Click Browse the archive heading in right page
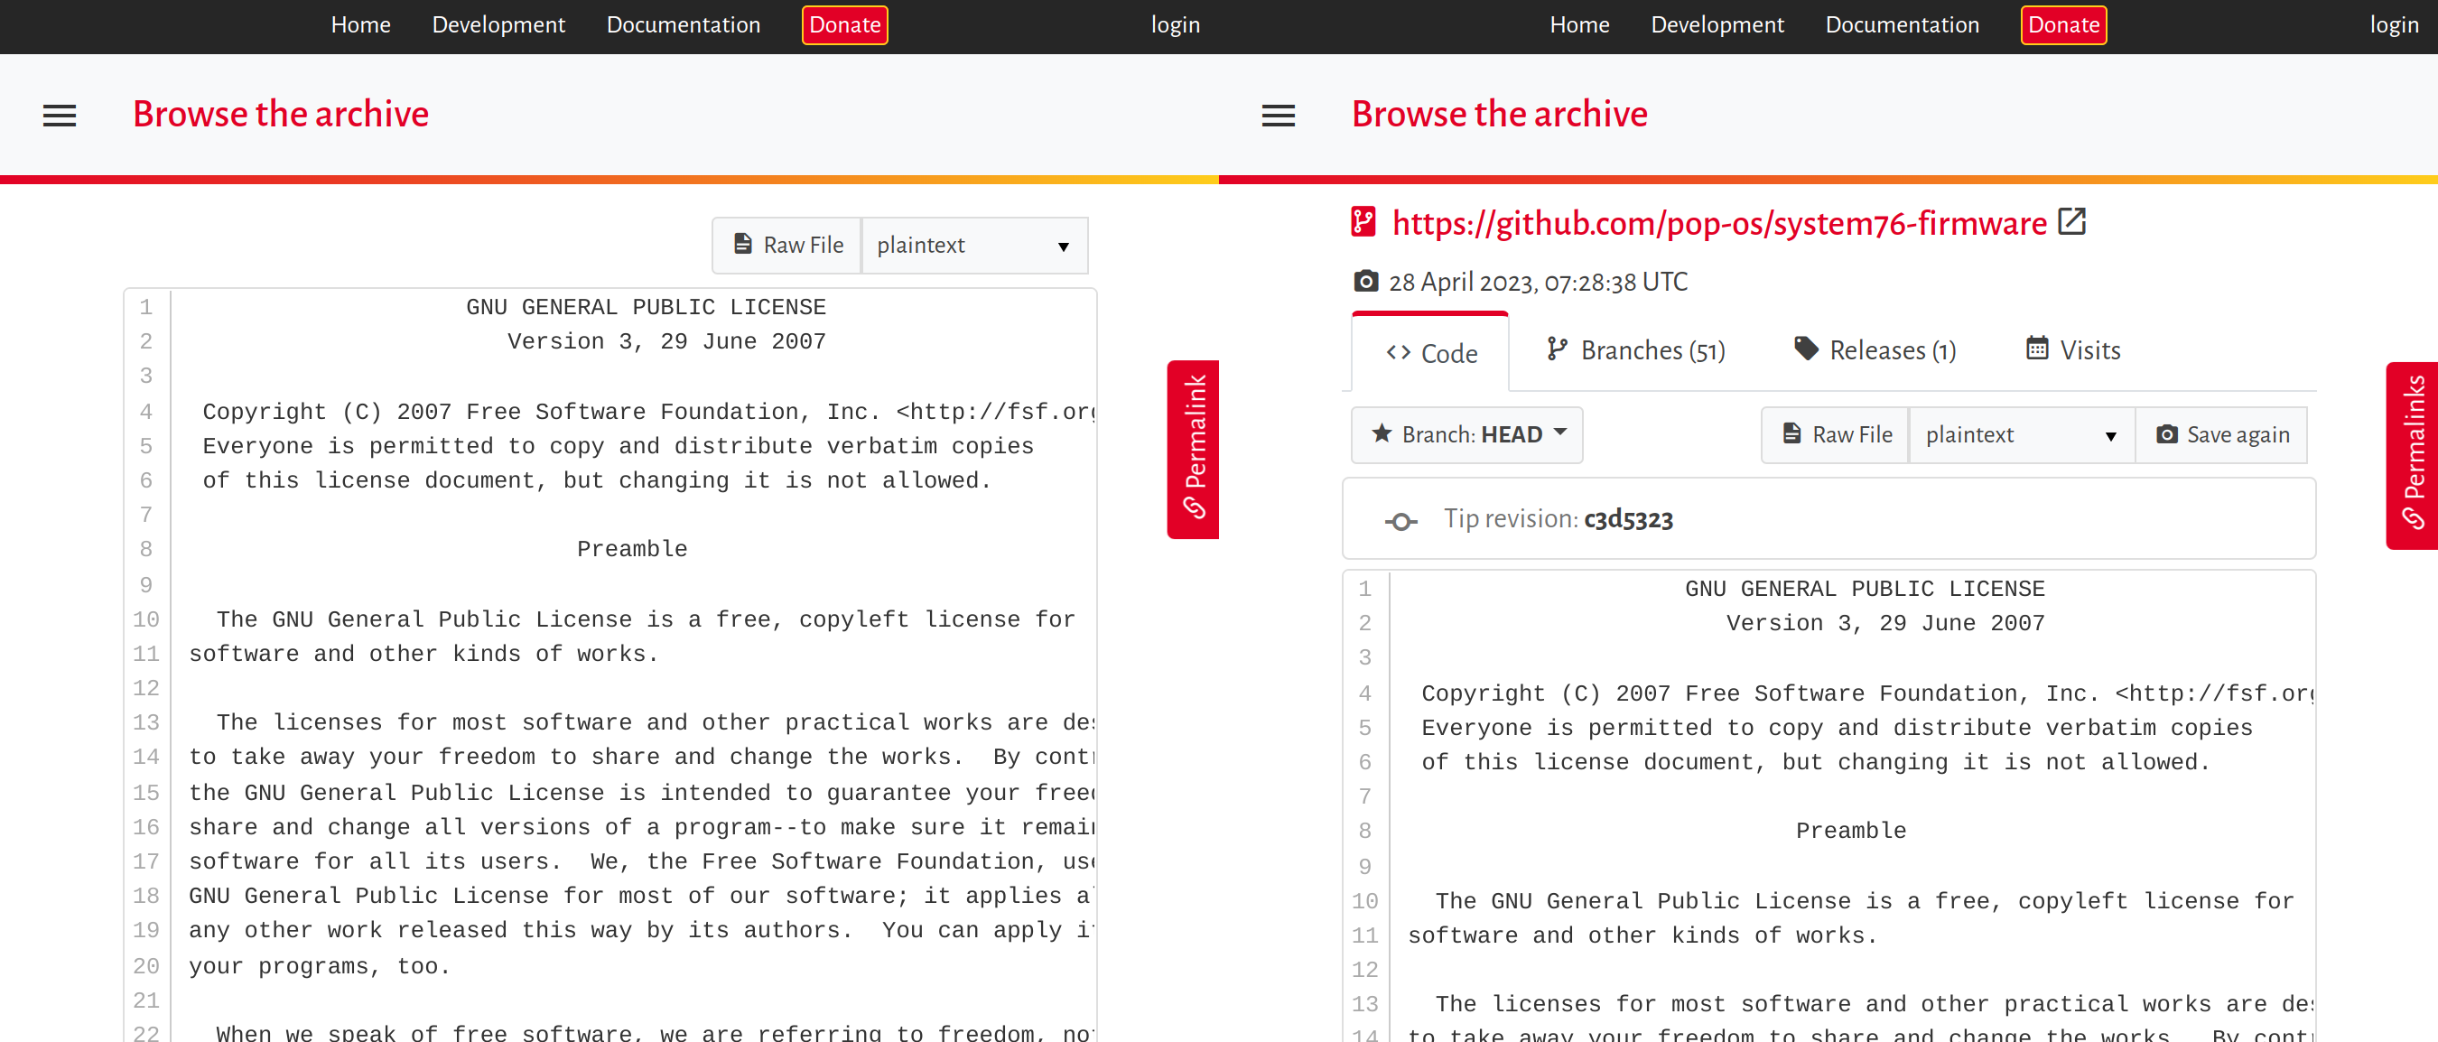The width and height of the screenshot is (2438, 1042). [1499, 114]
